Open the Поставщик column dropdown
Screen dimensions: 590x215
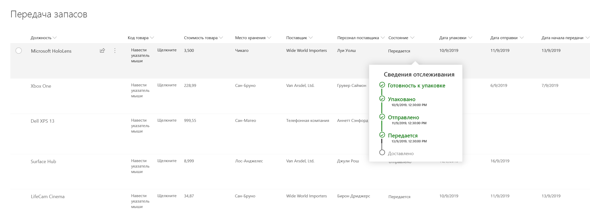point(311,38)
